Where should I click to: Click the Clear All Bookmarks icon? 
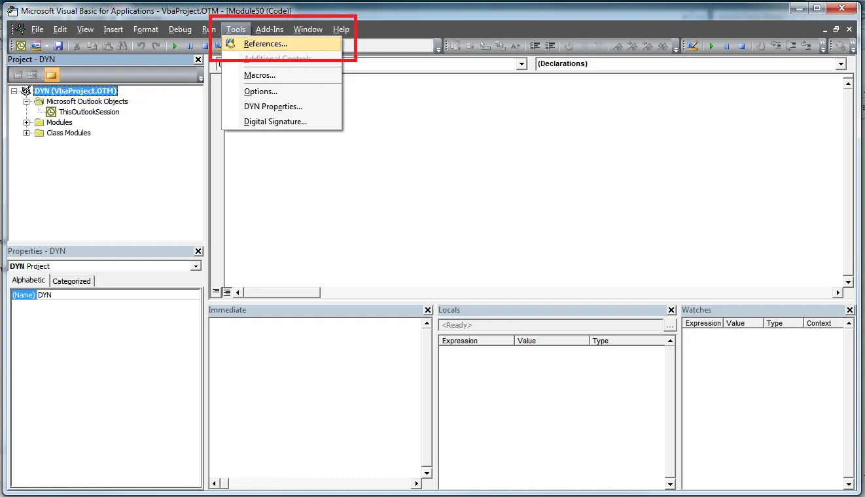coord(663,46)
